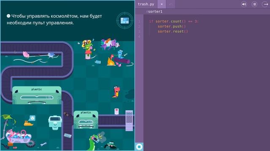Click the red can on conveyor
The image size is (270, 151).
pos(116,111)
